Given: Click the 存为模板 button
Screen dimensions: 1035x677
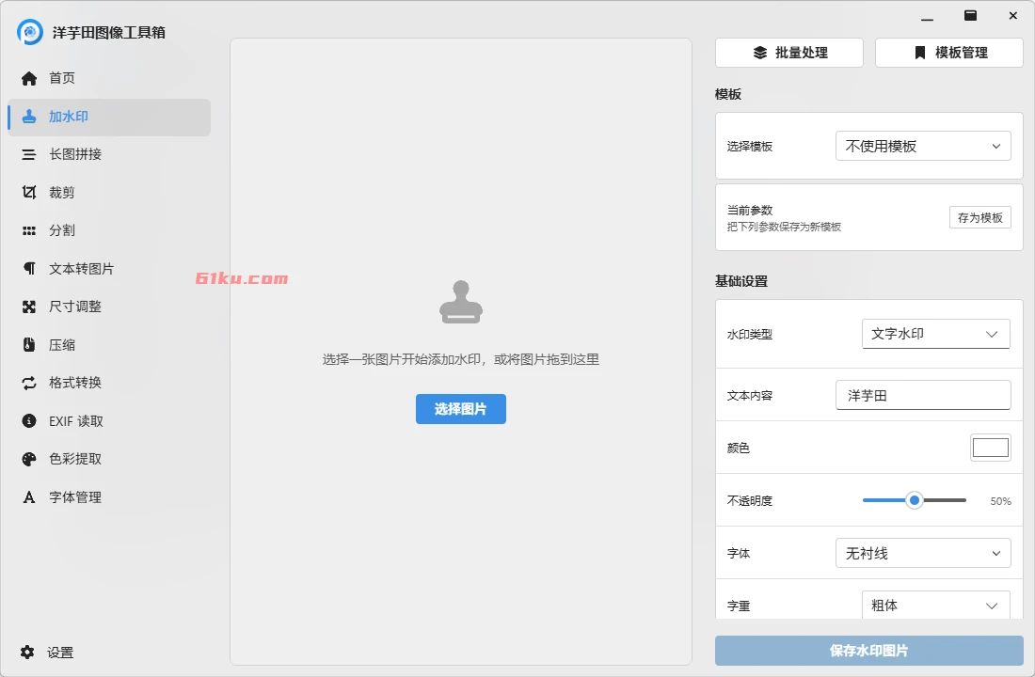Looking at the screenshot, I should [x=980, y=218].
